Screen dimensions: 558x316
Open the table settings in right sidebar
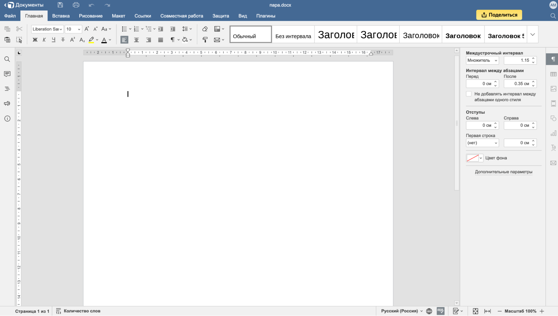[x=553, y=74]
